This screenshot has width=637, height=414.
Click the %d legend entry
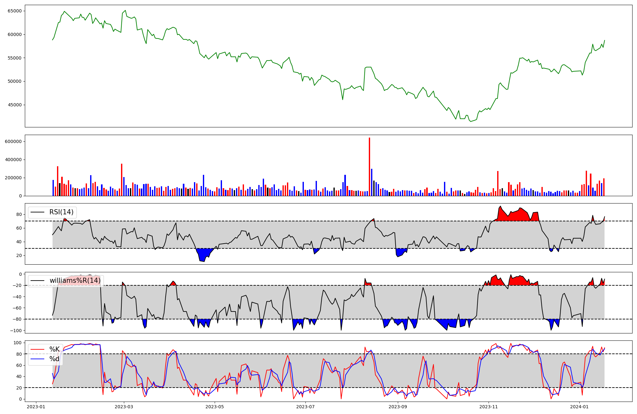[54, 359]
